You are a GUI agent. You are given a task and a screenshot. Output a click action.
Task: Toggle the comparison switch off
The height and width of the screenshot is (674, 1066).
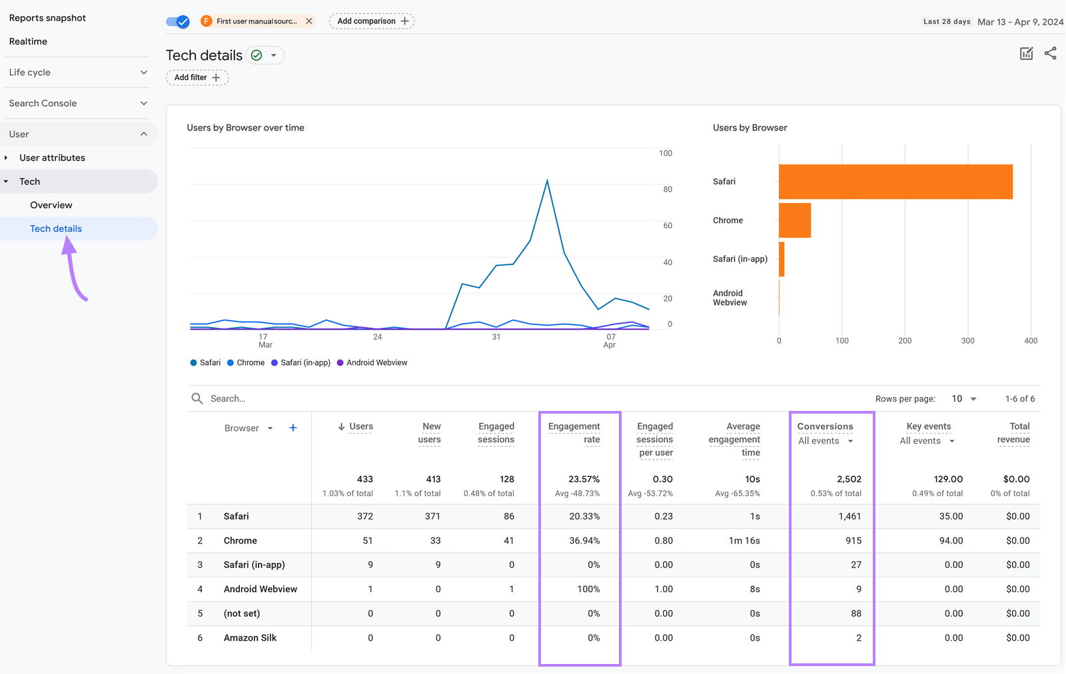coord(178,21)
